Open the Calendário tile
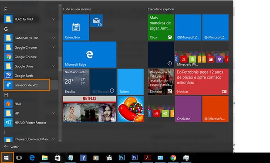Image resolution: width=270 pixels, height=163 pixels. (x=76, y=27)
